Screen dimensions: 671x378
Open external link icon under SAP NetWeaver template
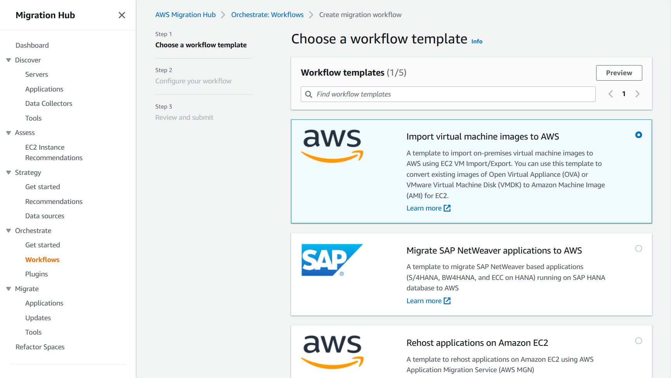(x=447, y=301)
